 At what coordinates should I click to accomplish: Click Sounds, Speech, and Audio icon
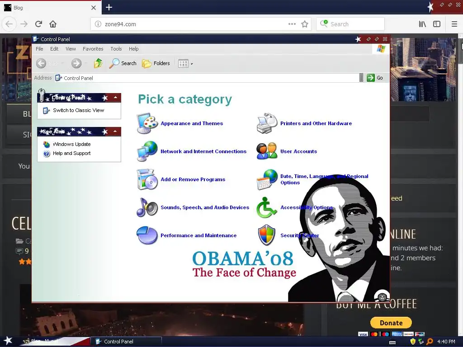147,207
